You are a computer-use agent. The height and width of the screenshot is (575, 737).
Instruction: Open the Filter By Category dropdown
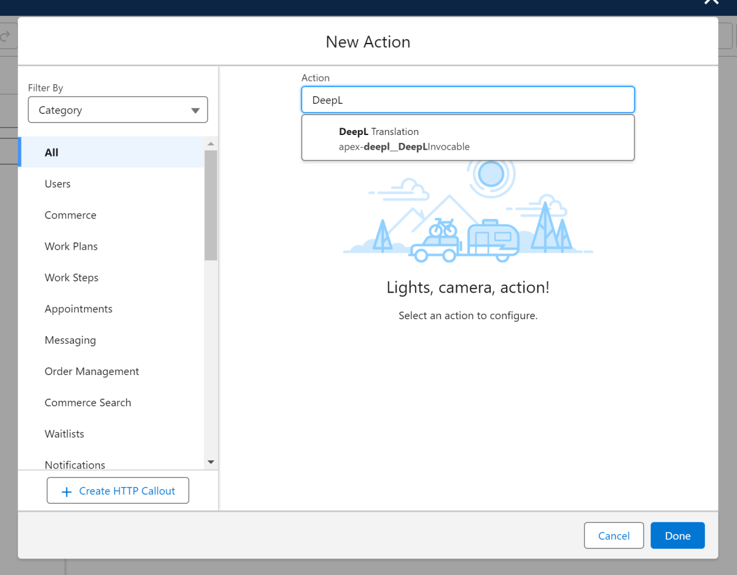pyautogui.click(x=118, y=110)
